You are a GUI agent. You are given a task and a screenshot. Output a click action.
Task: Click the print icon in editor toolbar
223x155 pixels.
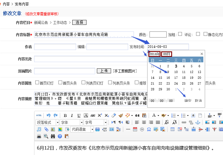click(x=39, y=136)
